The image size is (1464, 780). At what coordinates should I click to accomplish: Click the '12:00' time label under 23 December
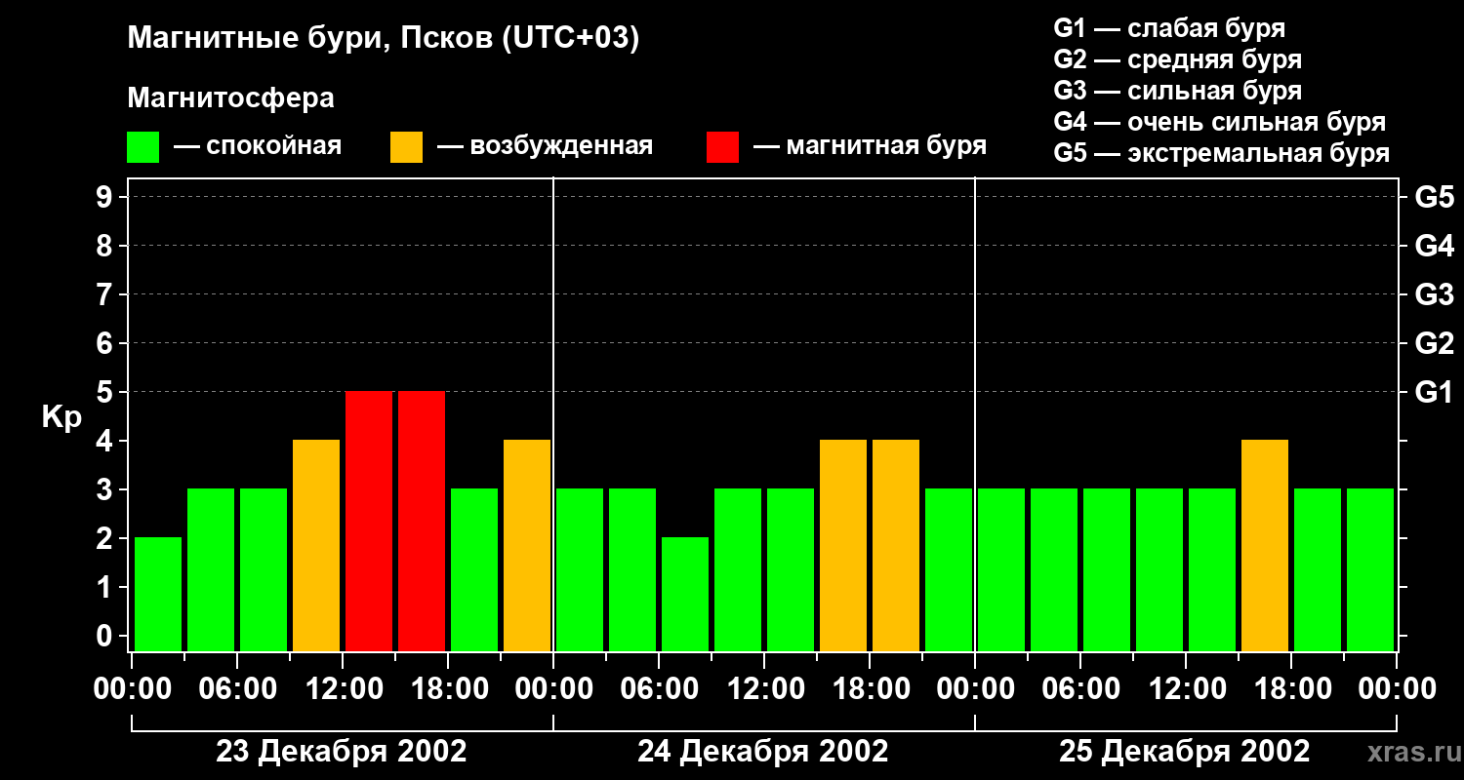343,689
